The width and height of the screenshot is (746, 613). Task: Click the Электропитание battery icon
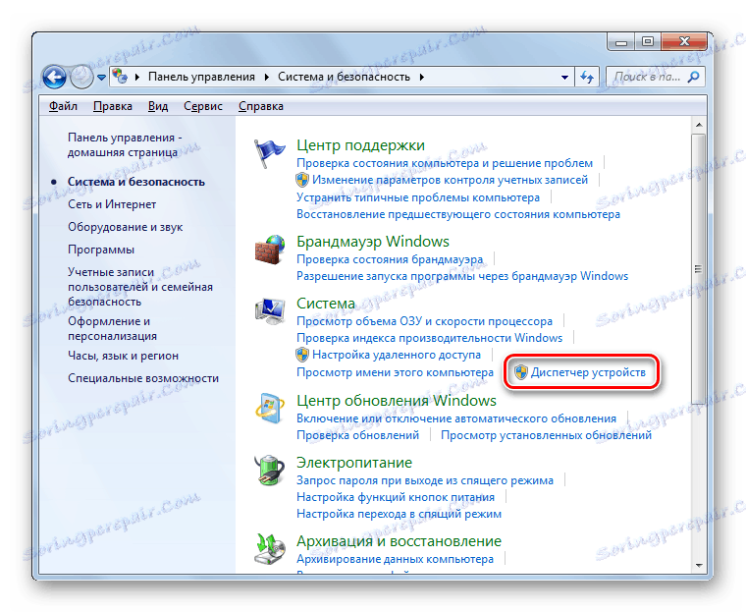click(x=270, y=471)
